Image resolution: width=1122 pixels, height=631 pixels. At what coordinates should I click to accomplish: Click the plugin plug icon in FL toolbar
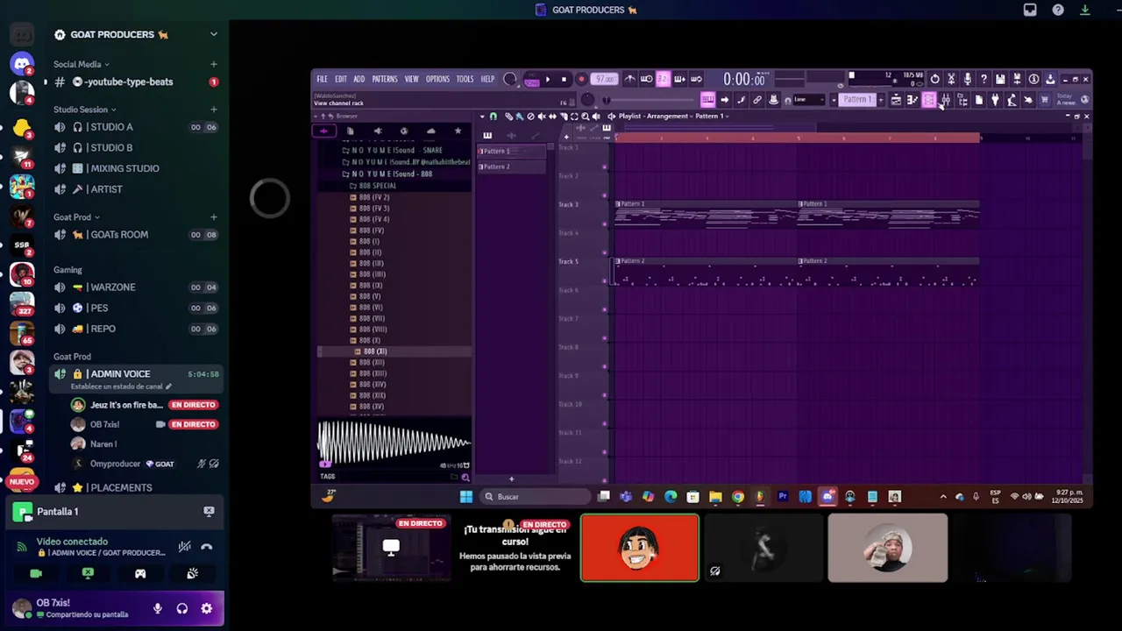995,100
